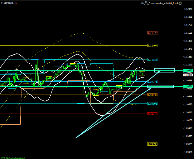This screenshot has height=159, width=194.
Task: Open the chart dropdown triangle next to EURUSD,H1
Action: pos(2,3)
